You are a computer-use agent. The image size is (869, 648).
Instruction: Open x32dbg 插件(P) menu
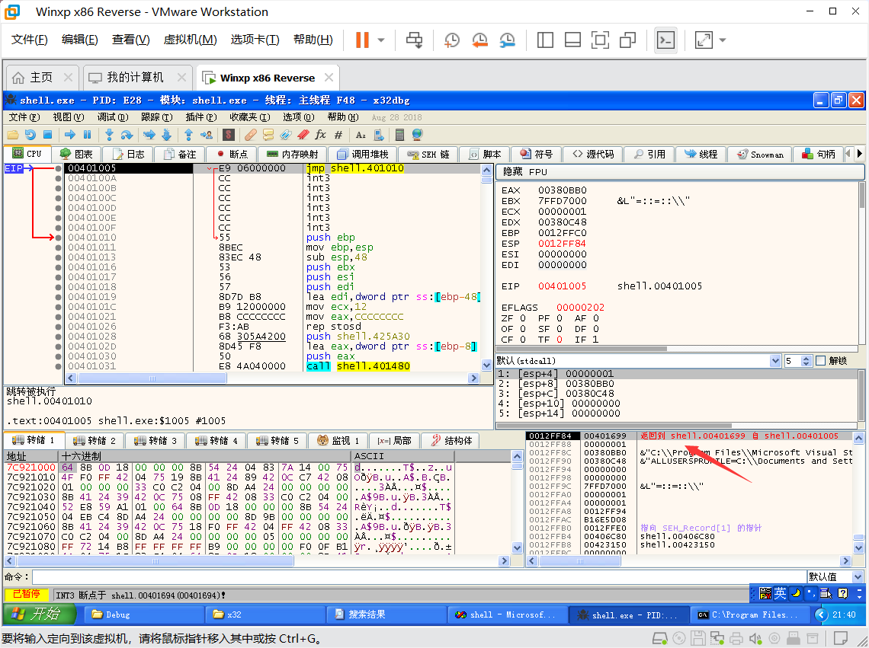click(200, 117)
